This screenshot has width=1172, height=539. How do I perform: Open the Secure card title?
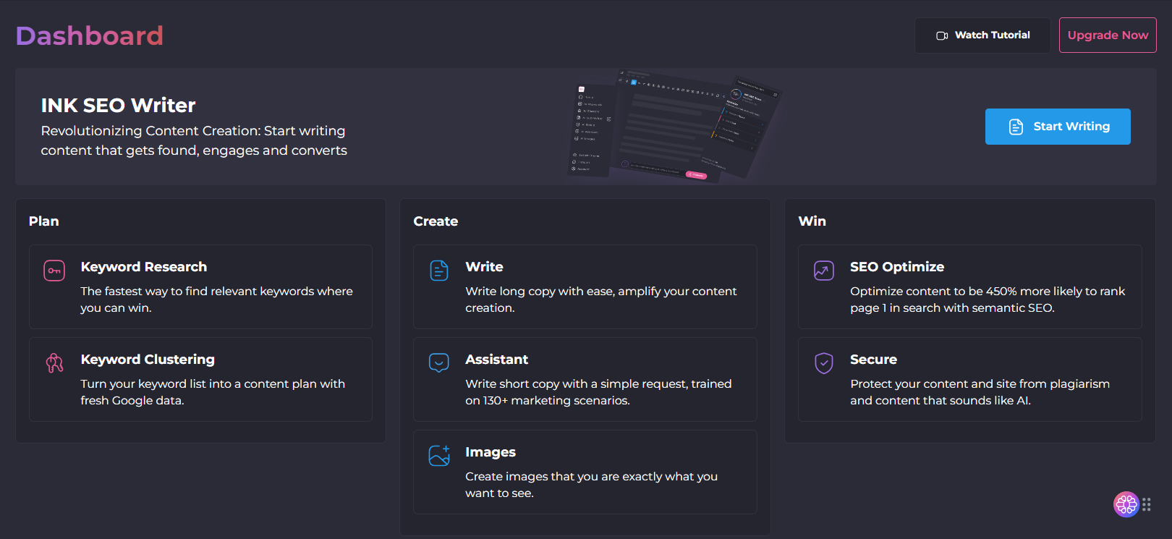click(873, 360)
